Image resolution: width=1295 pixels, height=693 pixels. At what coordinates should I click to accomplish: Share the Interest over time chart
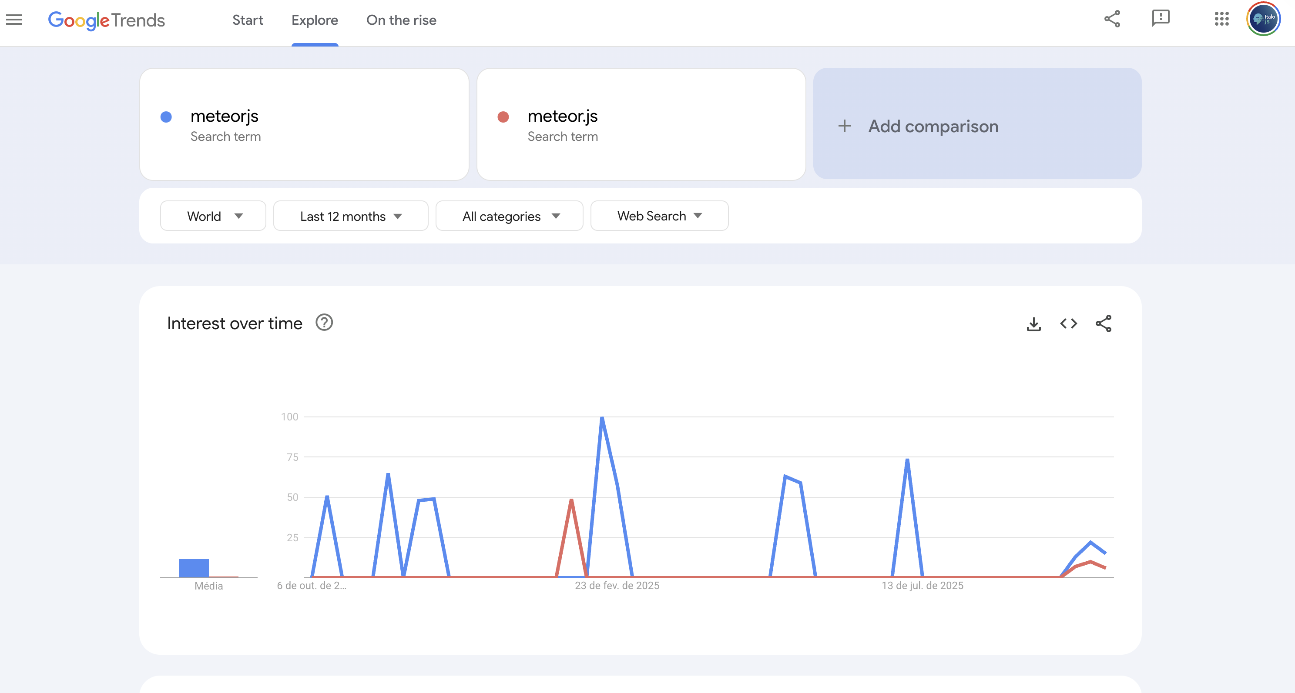(1104, 324)
